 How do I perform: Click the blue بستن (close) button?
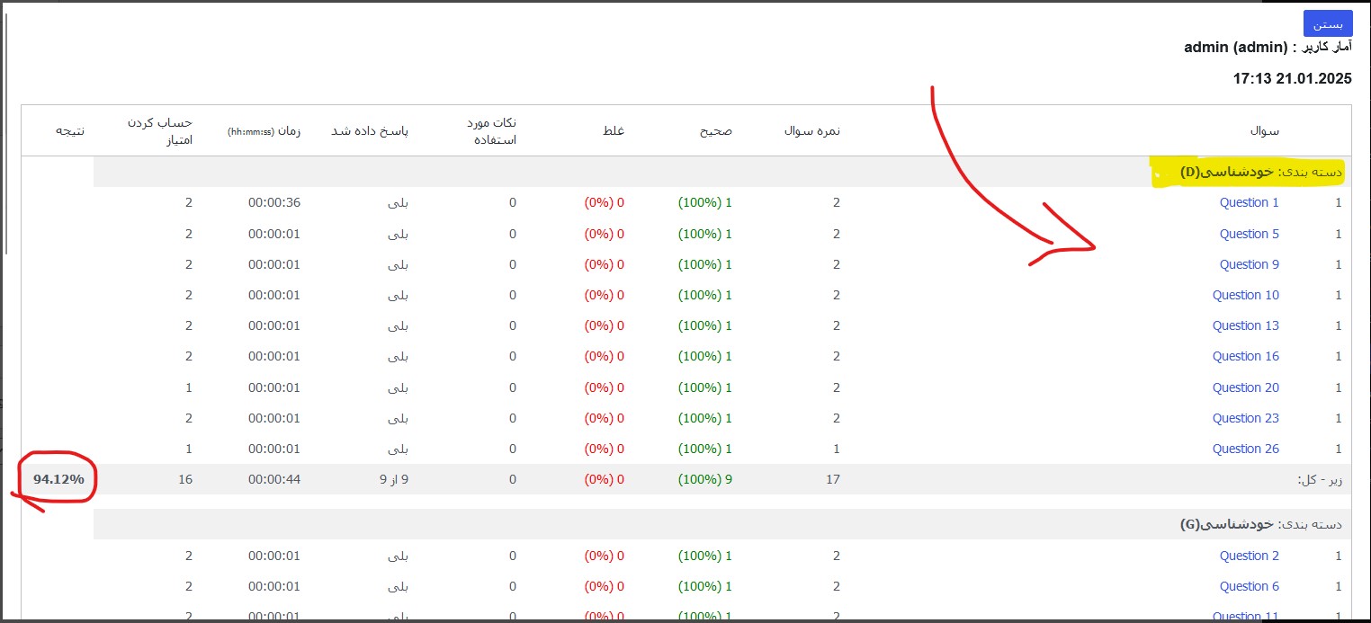[1327, 22]
